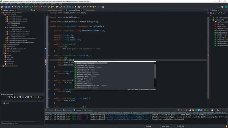Open the File menu
The height and width of the screenshot is (128, 228).
pos(2,4)
